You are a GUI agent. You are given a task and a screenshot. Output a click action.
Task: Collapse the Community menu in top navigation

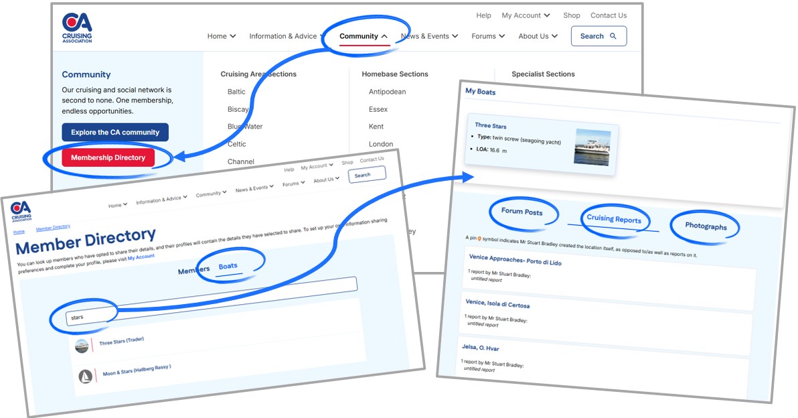point(364,36)
